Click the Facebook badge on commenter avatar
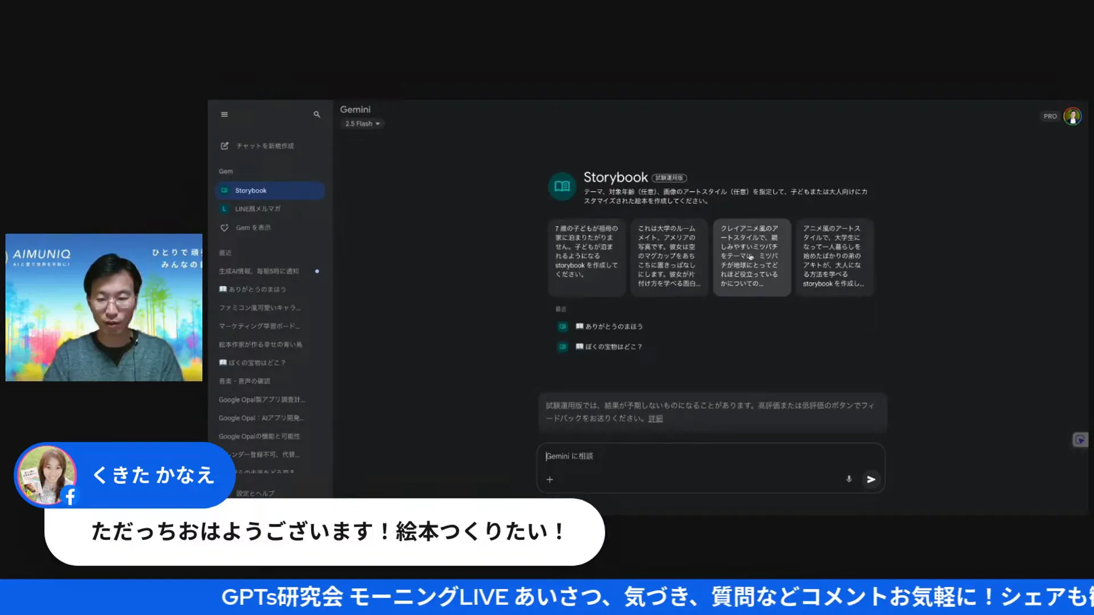 pyautogui.click(x=70, y=497)
